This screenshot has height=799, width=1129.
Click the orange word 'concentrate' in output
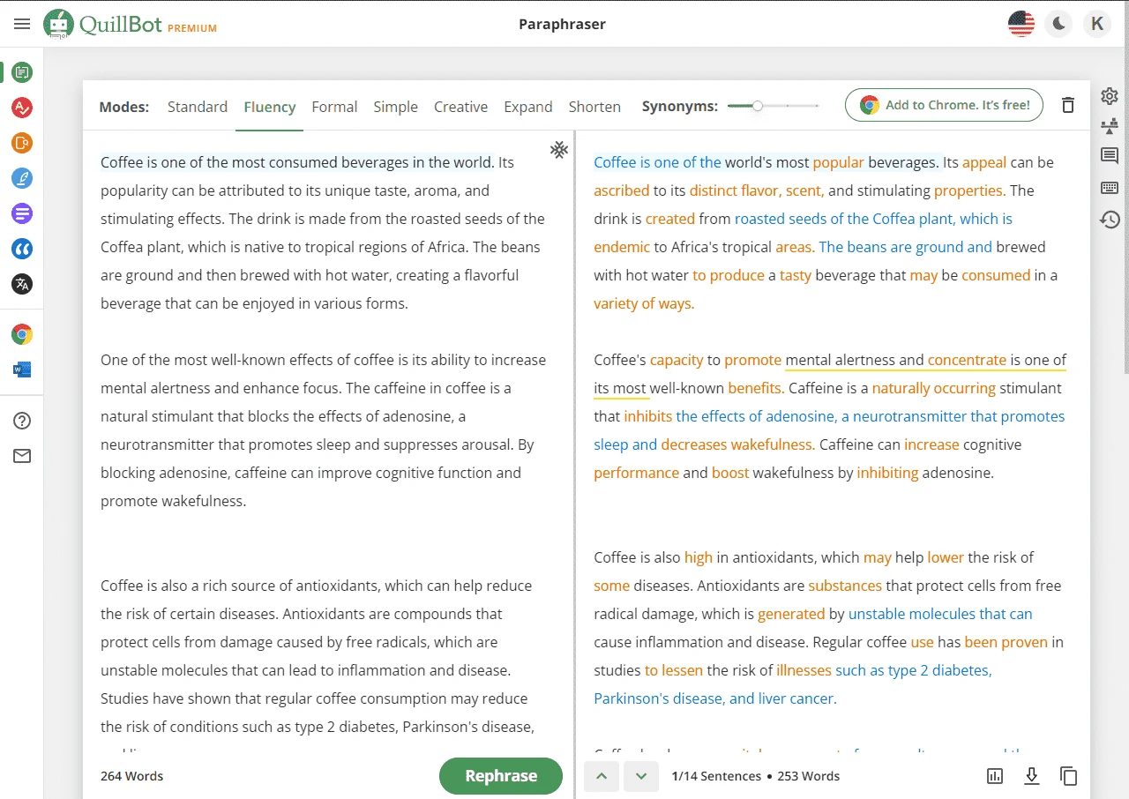[967, 360]
